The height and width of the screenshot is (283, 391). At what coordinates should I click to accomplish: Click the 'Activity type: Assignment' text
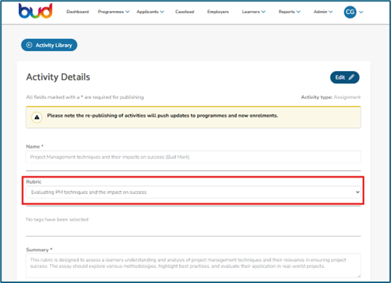pos(330,97)
